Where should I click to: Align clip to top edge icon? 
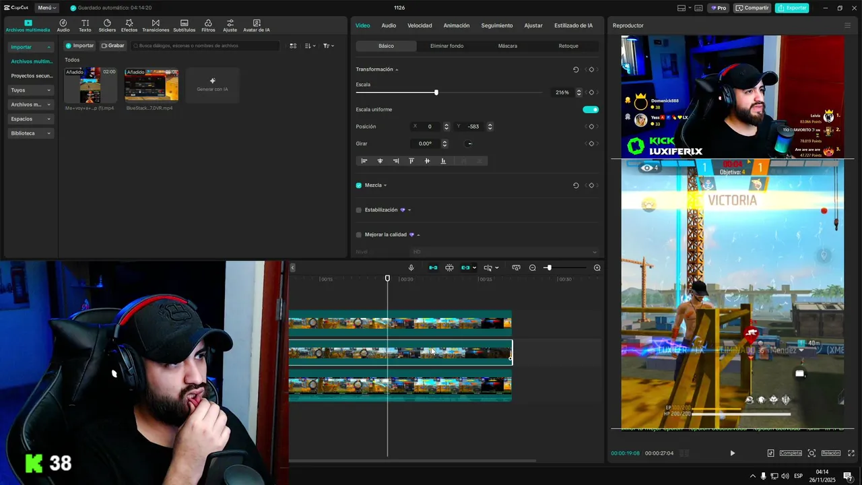pyautogui.click(x=411, y=161)
